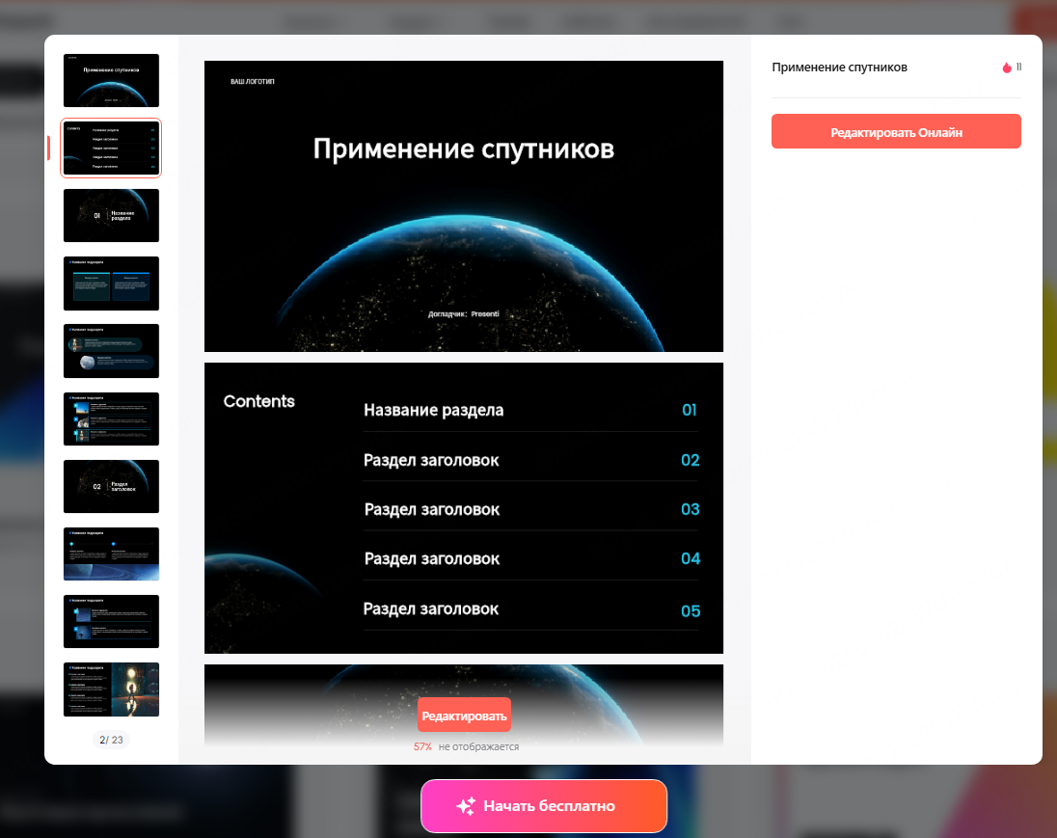Click the 05 number in the Contents slide
The width and height of the screenshot is (1057, 838).
tap(690, 610)
